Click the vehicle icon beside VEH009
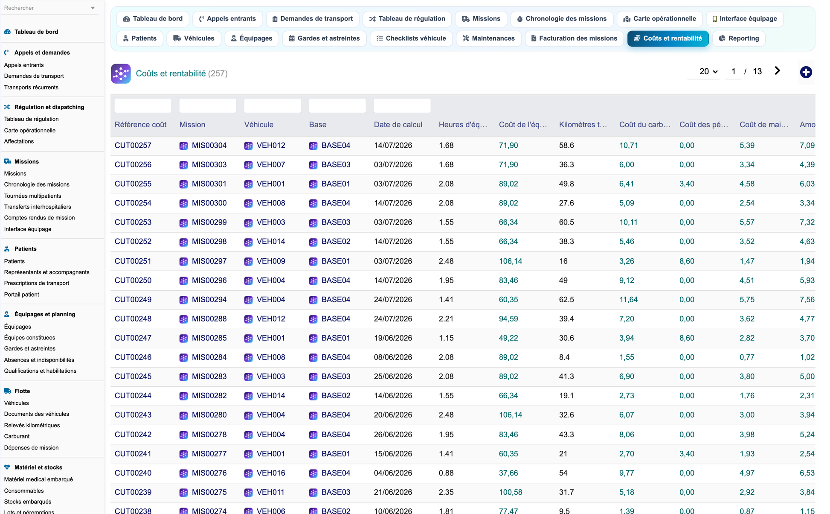The height and width of the screenshot is (514, 830). pos(248,261)
